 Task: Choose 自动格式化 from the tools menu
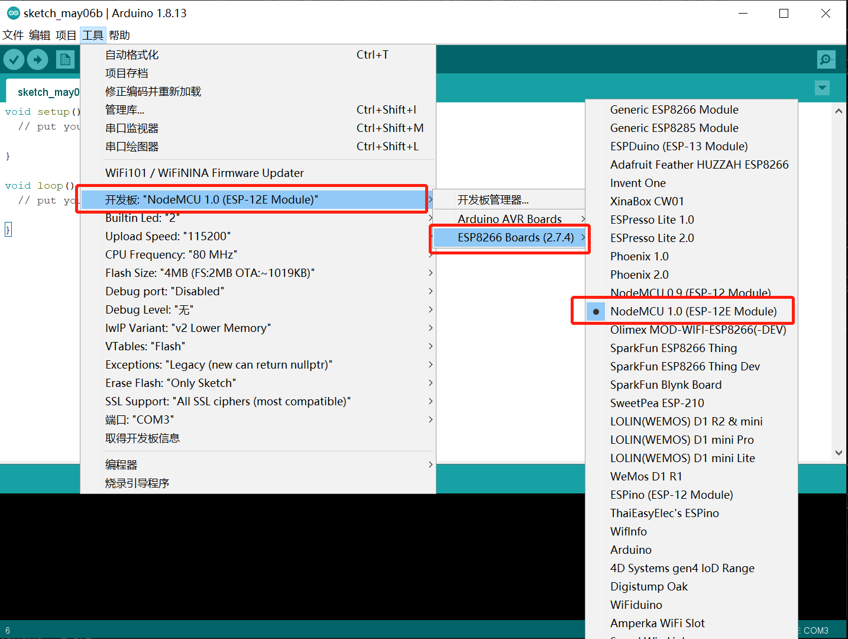tap(258, 55)
